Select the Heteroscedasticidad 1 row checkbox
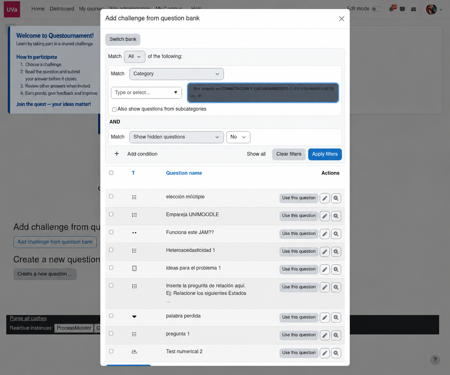Screen dimensions: 450x375 pos(111,250)
